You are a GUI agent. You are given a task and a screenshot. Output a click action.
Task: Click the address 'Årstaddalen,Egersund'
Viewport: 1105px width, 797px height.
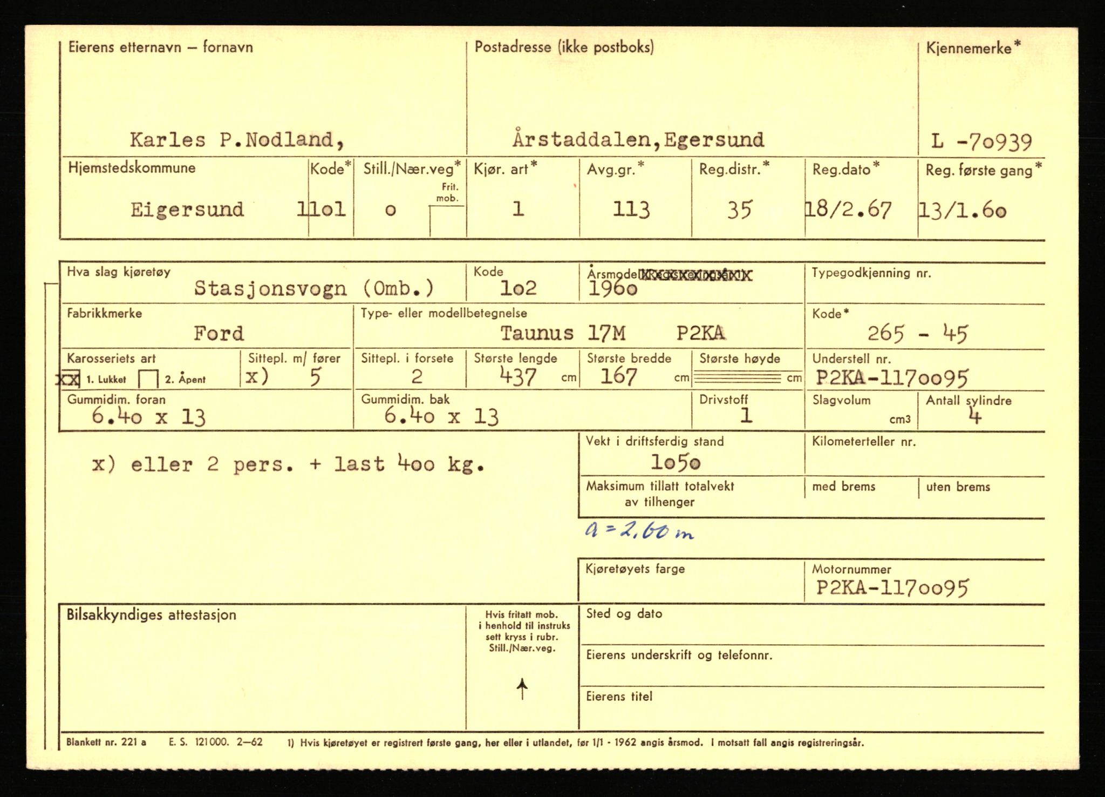638,139
